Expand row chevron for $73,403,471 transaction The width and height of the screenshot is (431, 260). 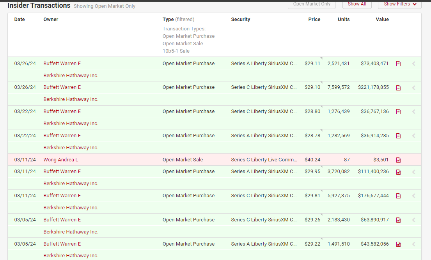click(x=414, y=64)
